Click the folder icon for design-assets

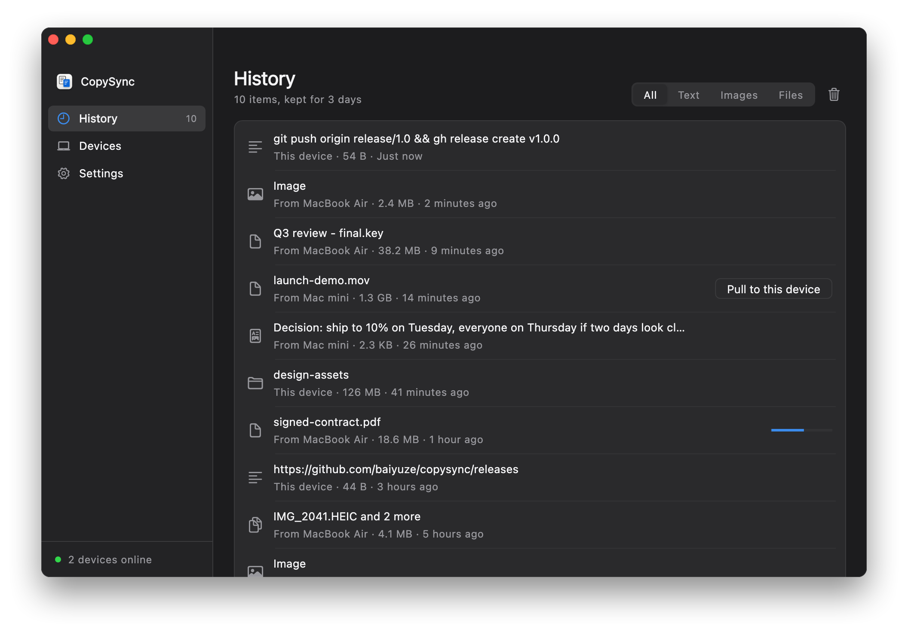point(255,383)
